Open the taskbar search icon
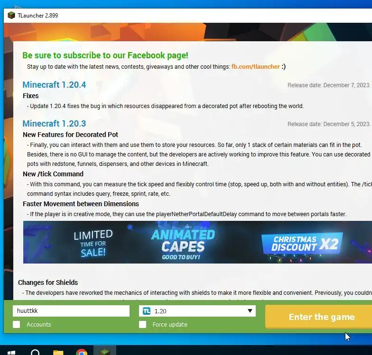This screenshot has width=372, height=355. click(x=35, y=352)
